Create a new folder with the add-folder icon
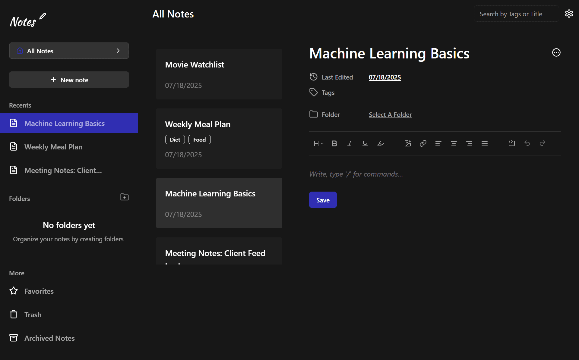579x360 pixels. 124,197
